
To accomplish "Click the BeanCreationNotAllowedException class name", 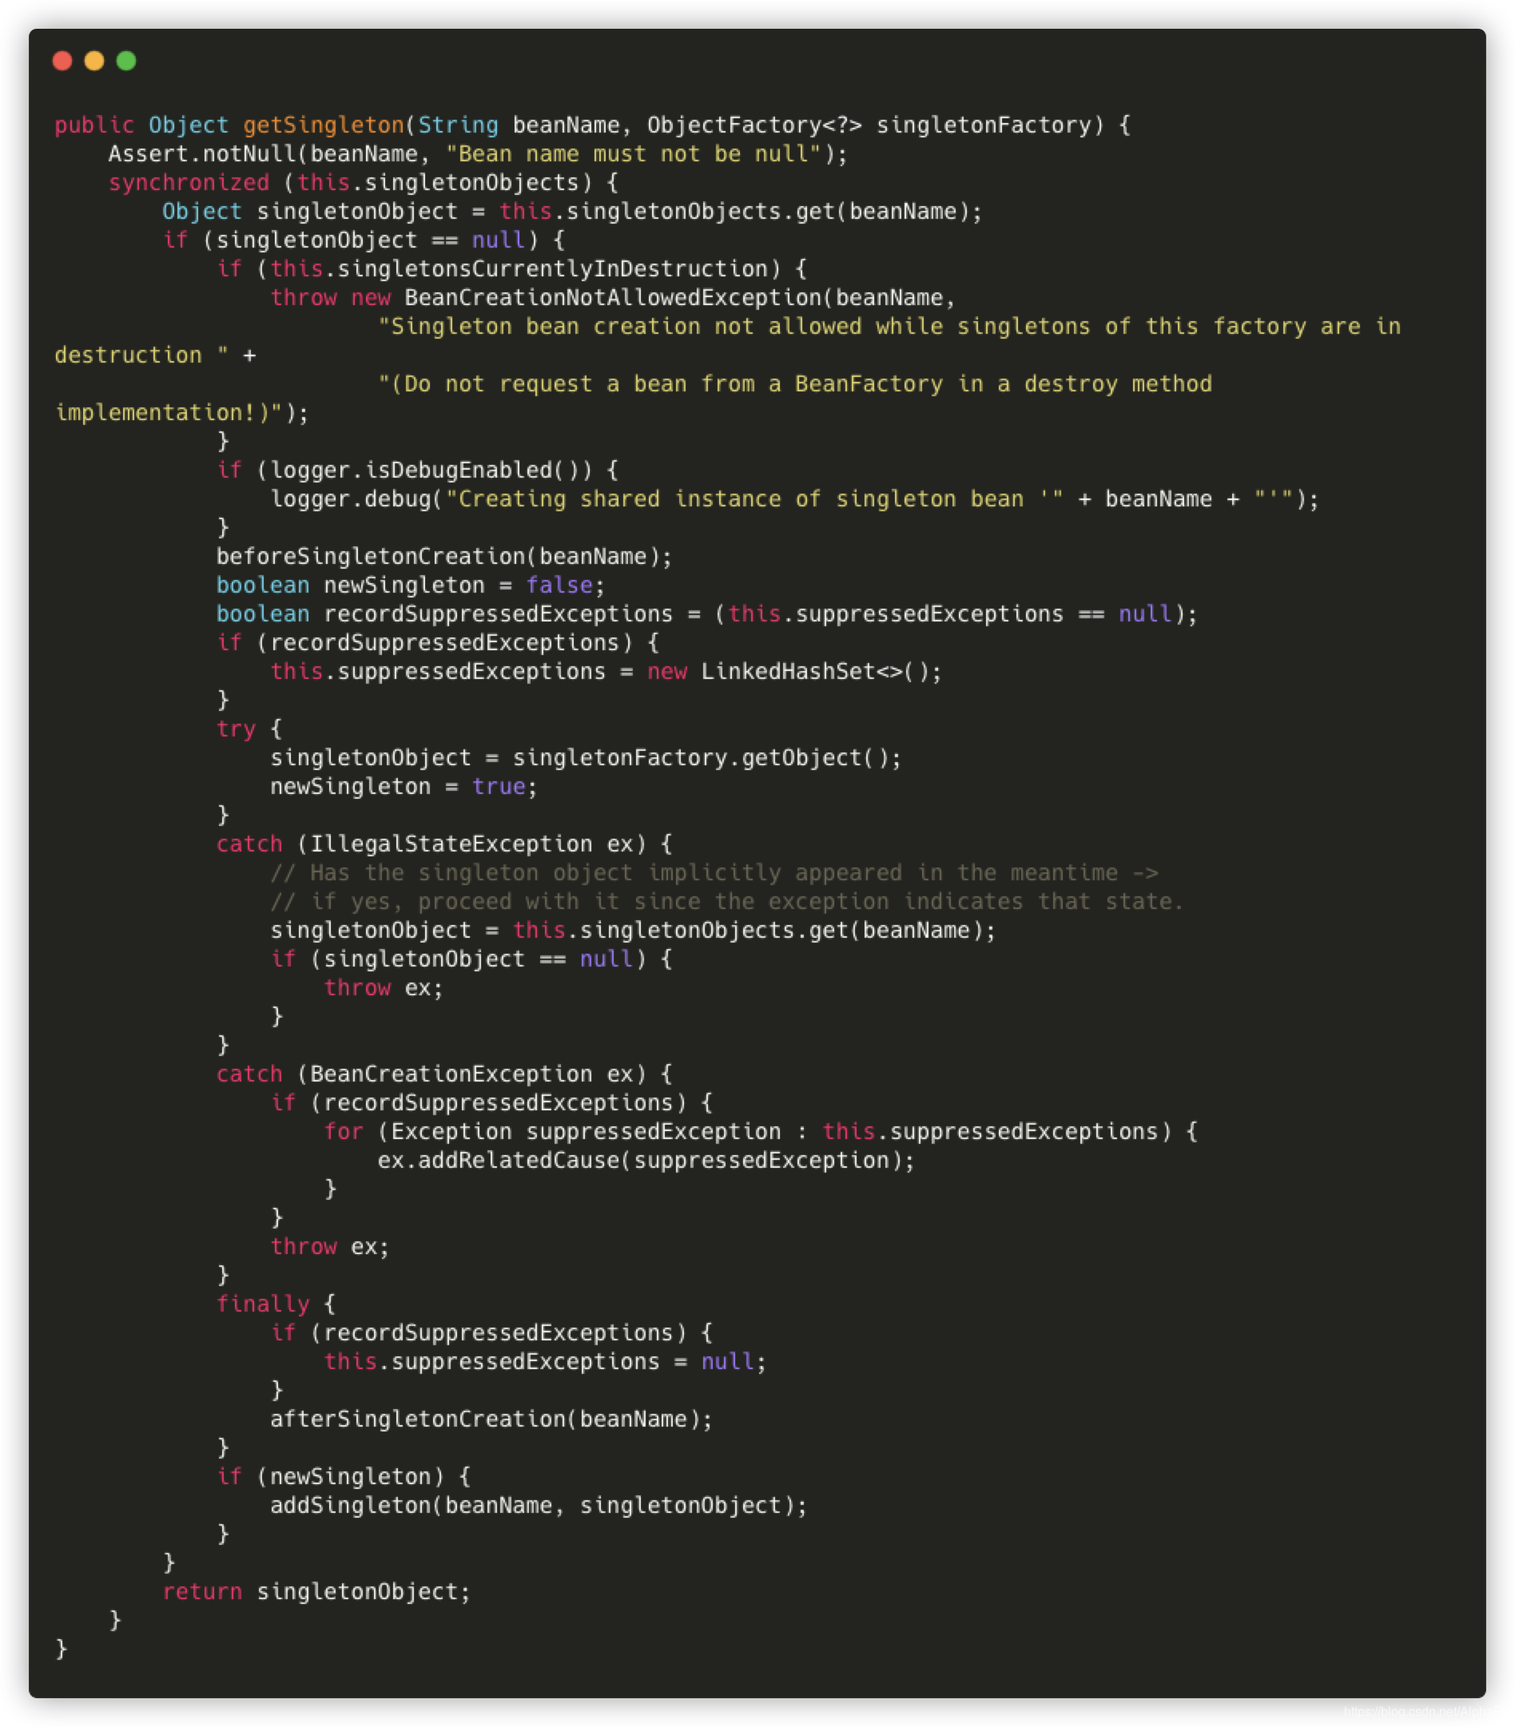I will pyautogui.click(x=613, y=297).
